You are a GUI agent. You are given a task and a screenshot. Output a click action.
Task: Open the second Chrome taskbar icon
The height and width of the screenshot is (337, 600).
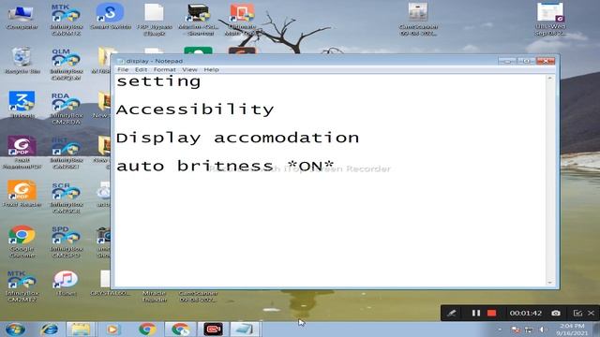181,329
